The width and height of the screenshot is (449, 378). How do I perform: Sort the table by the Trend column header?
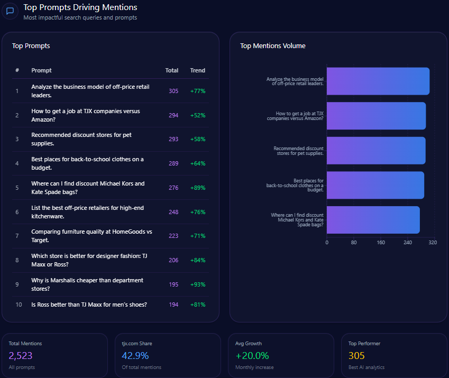click(197, 70)
